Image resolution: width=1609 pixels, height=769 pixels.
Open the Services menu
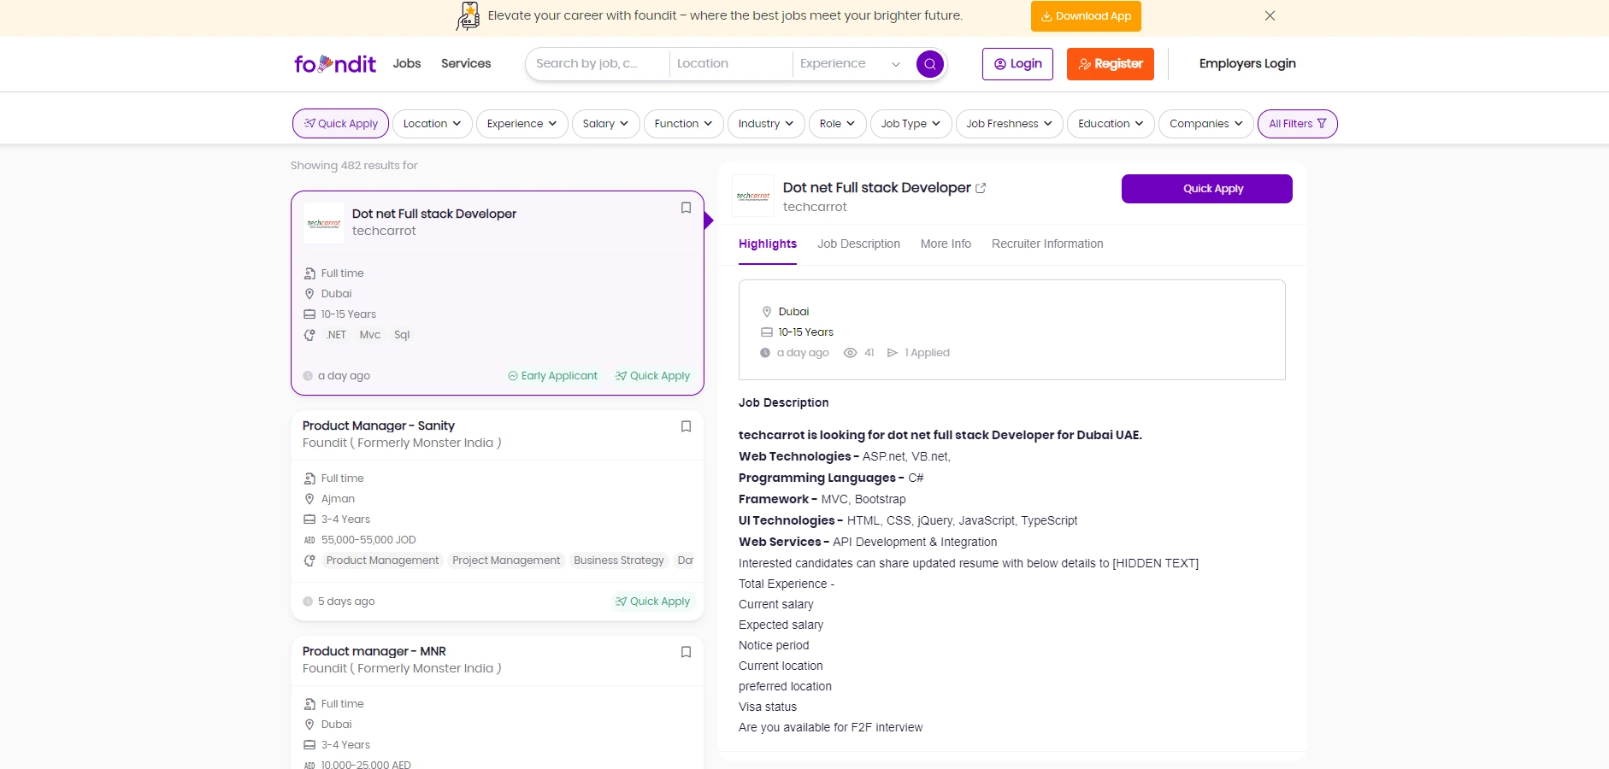point(466,64)
